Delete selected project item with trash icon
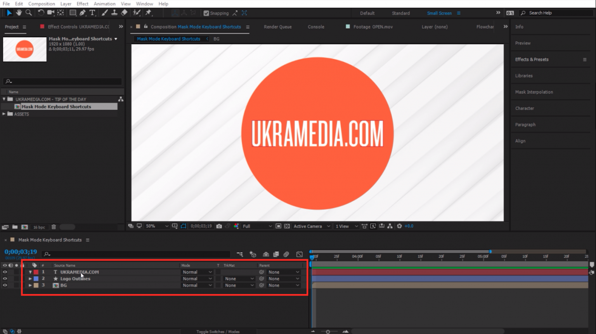 [54, 227]
